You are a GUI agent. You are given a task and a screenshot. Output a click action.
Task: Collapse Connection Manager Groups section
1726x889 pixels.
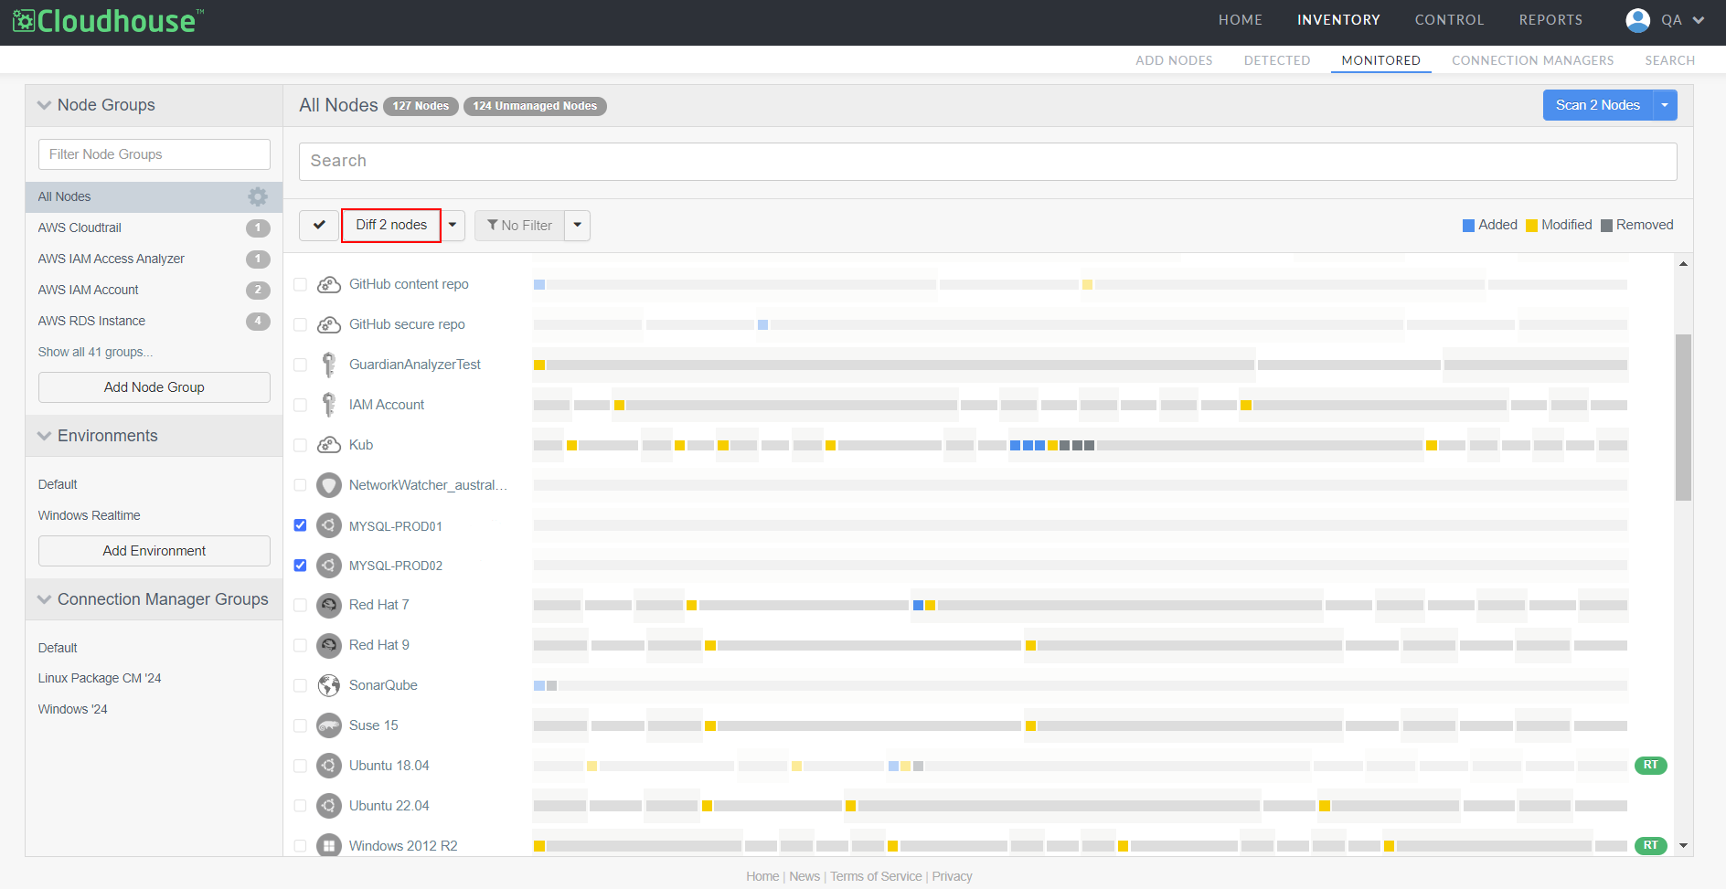point(44,599)
